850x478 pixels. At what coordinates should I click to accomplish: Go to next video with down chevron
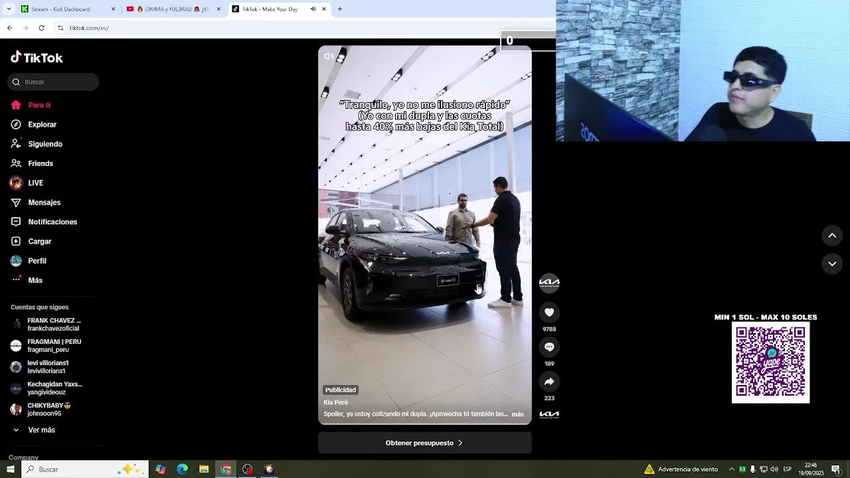[x=832, y=264]
